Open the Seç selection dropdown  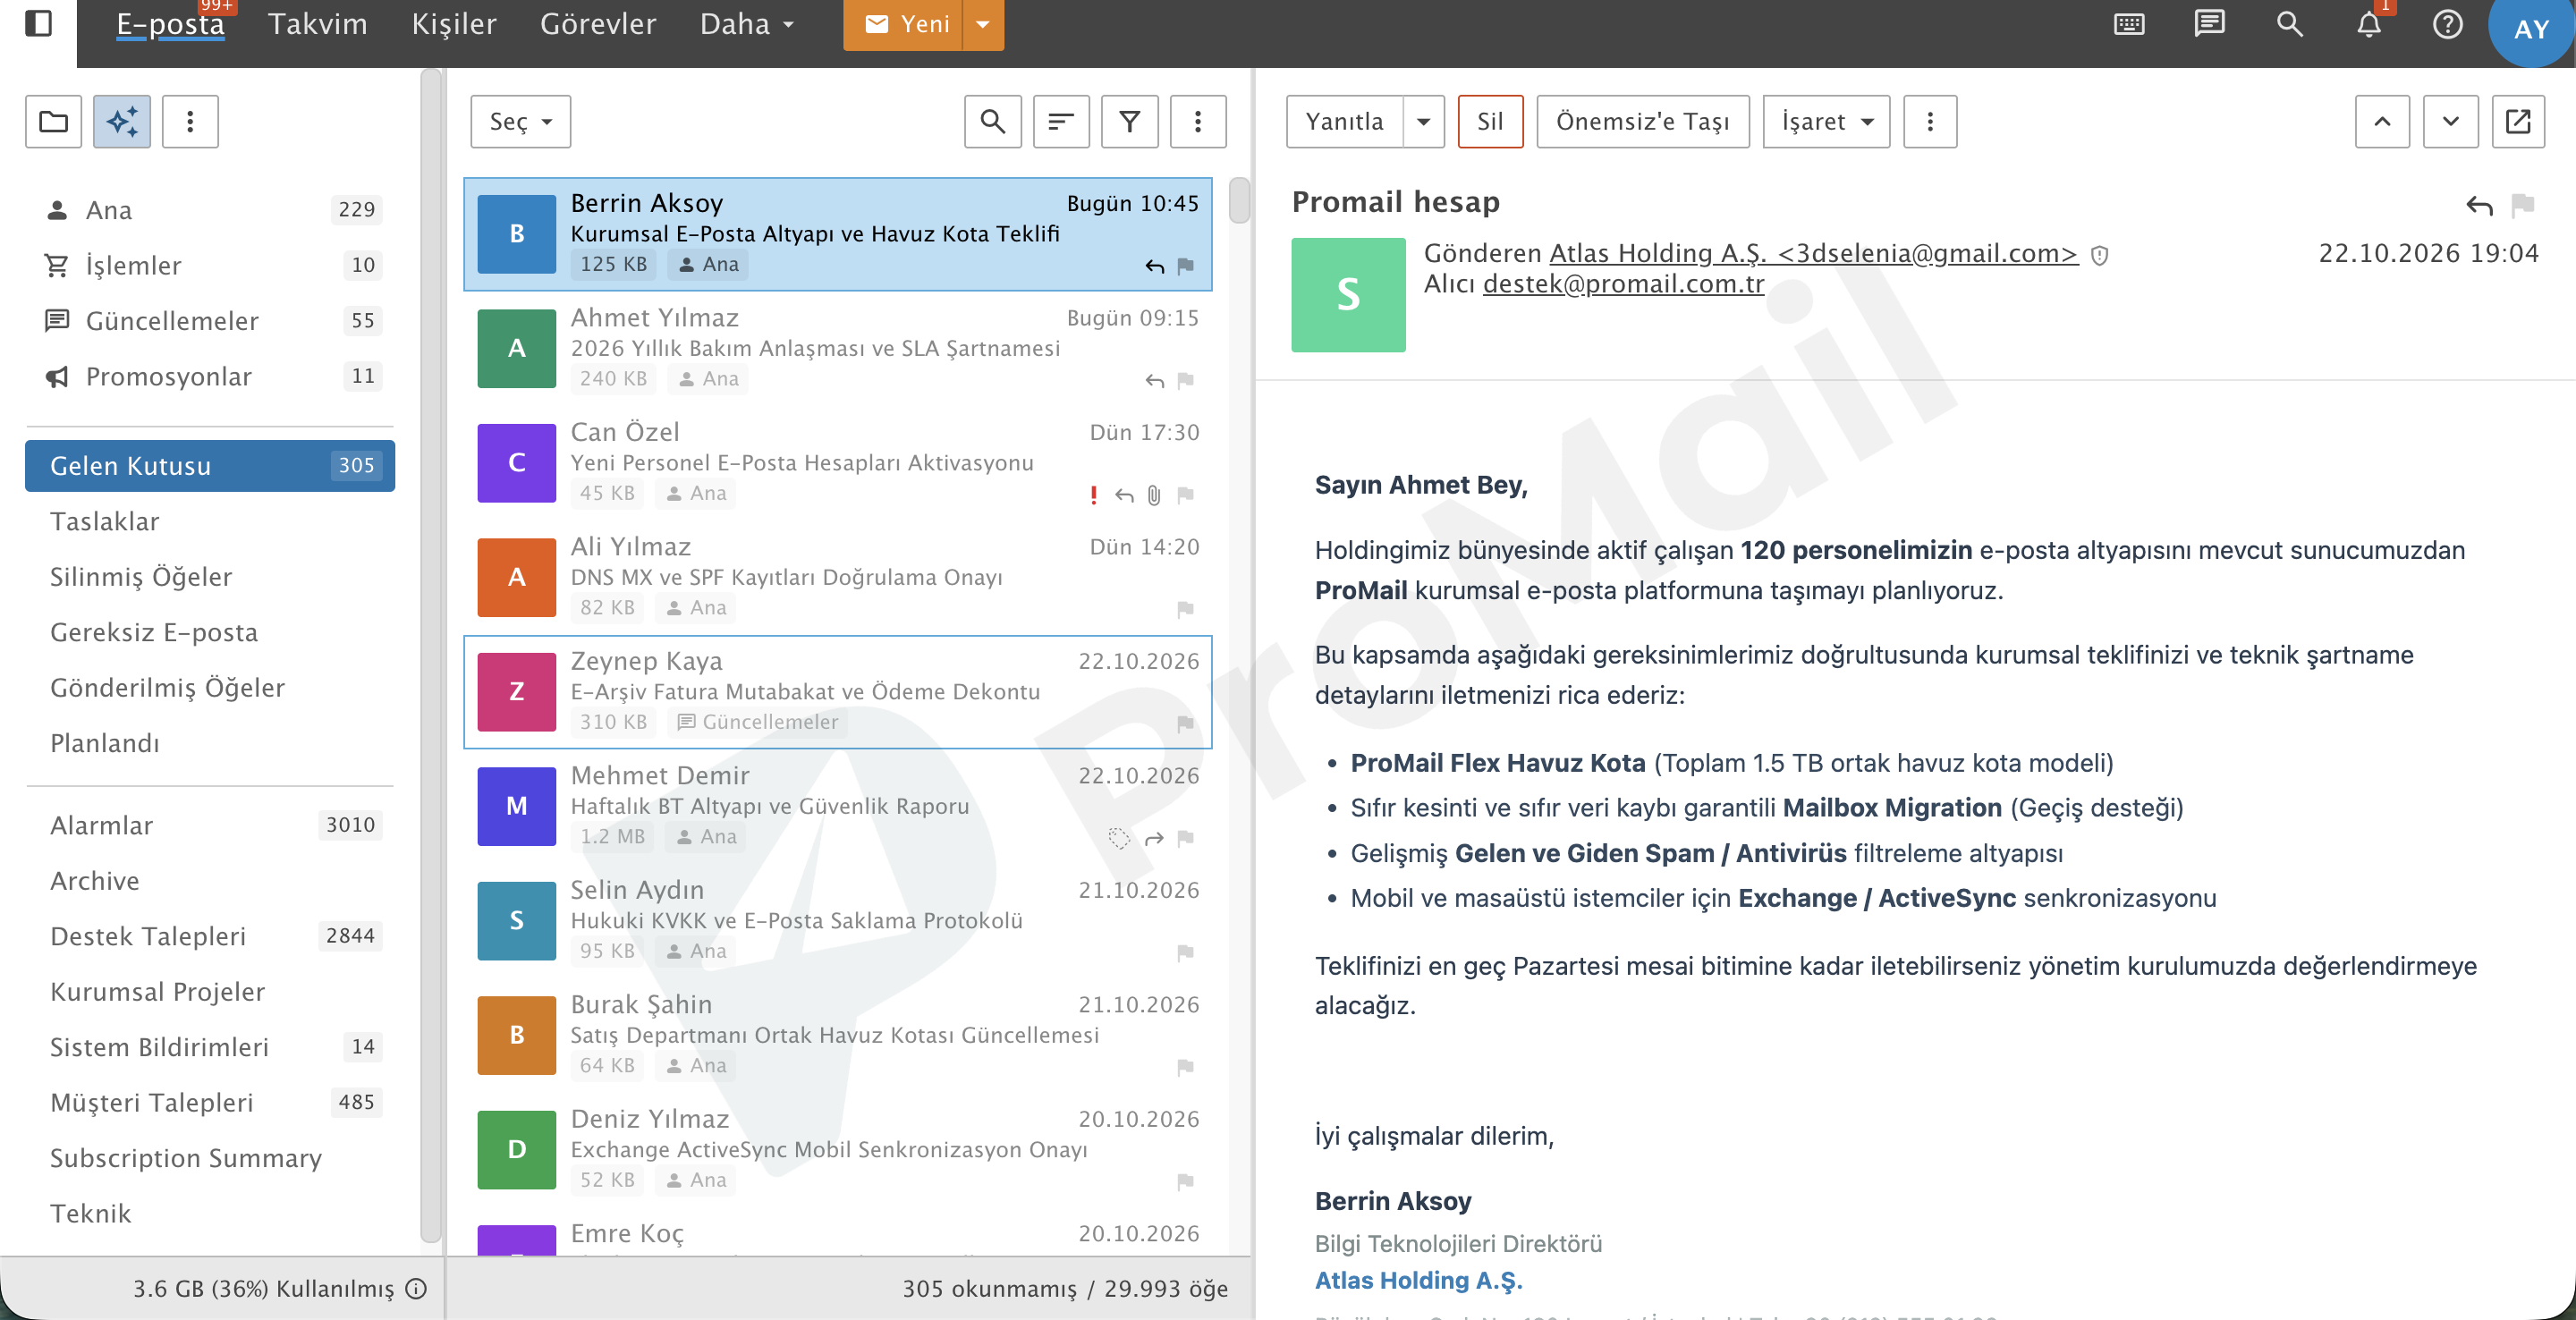coord(520,121)
